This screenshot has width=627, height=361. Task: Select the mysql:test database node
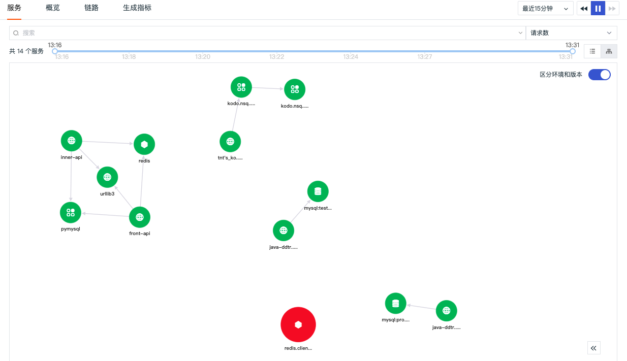coord(318,191)
